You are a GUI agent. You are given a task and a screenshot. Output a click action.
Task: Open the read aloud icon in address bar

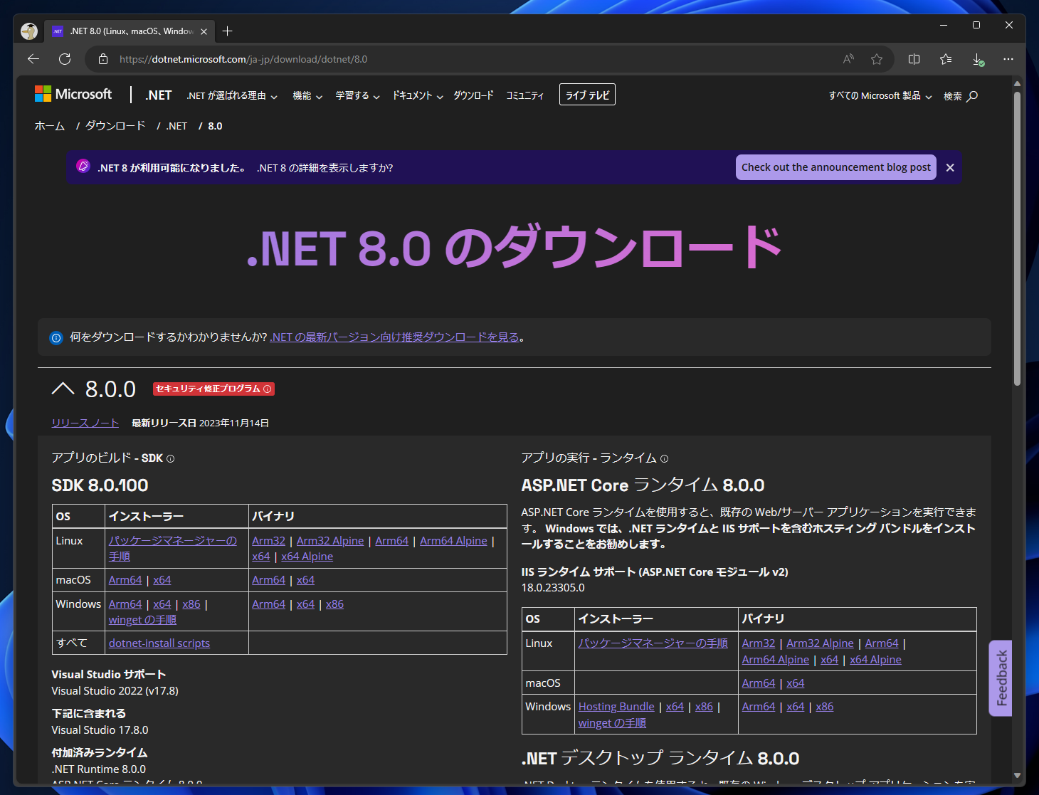(848, 59)
